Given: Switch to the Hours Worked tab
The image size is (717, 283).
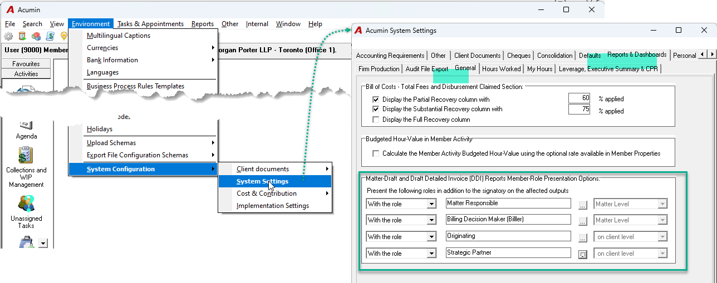Looking at the screenshot, I should [x=502, y=69].
